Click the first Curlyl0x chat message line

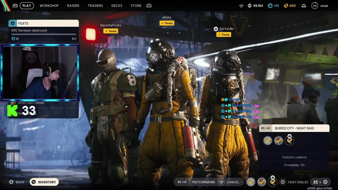tap(234, 100)
